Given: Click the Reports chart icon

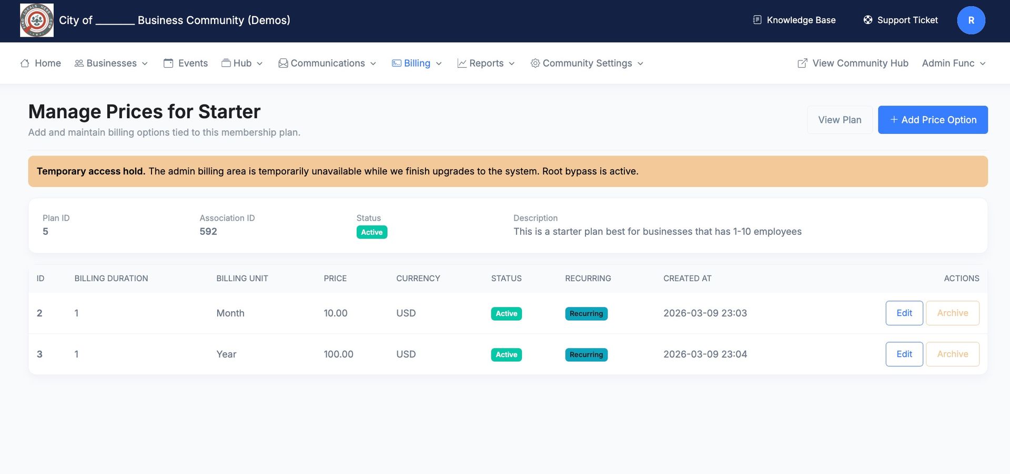Looking at the screenshot, I should click(461, 63).
